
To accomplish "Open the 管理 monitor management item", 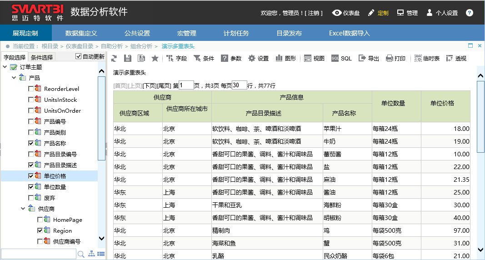I will [407, 13].
